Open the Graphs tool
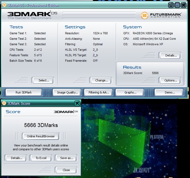Screen dimensions: 190x178 (130, 92)
